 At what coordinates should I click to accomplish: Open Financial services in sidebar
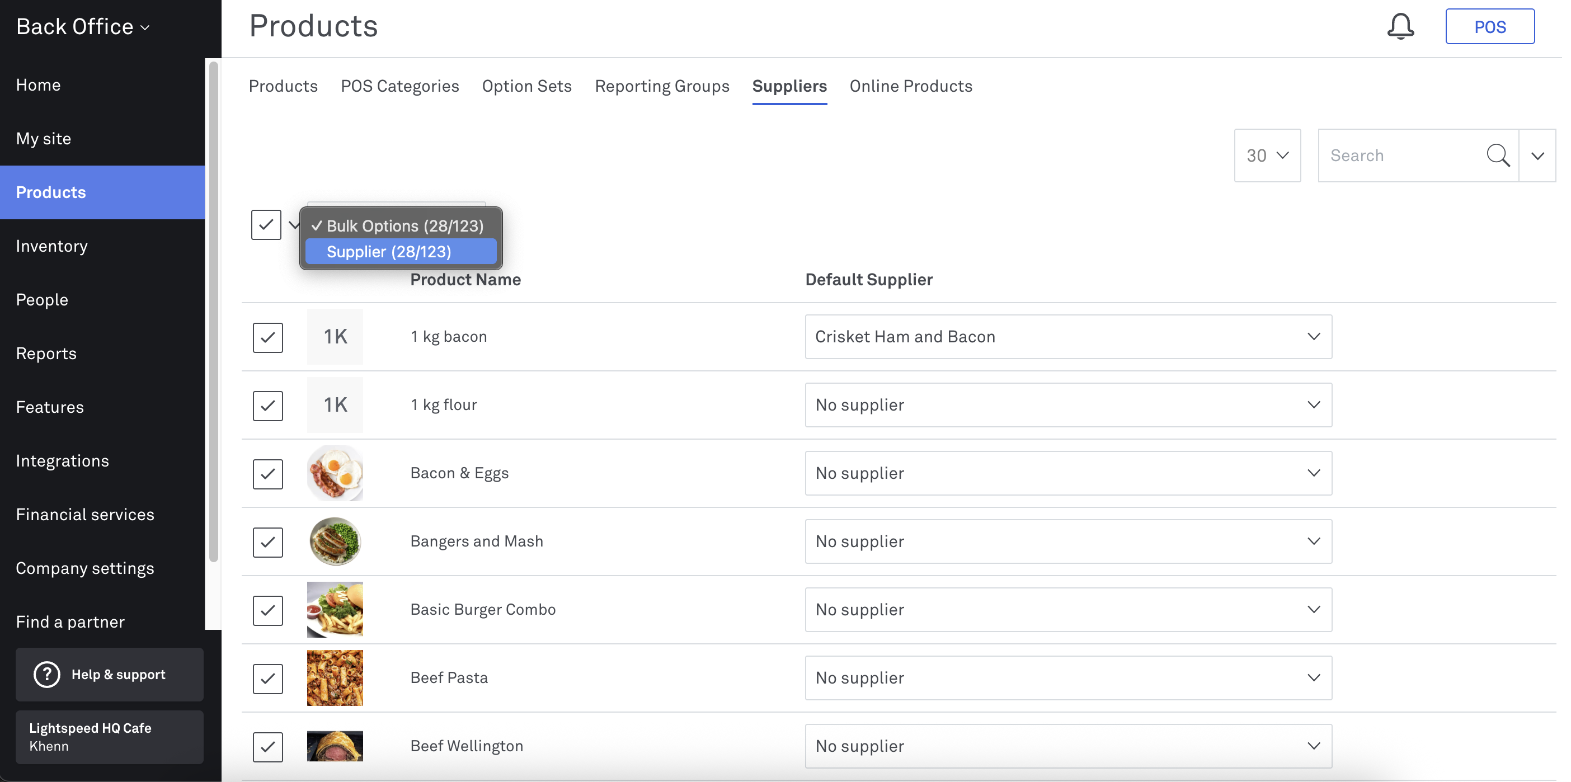point(102,514)
